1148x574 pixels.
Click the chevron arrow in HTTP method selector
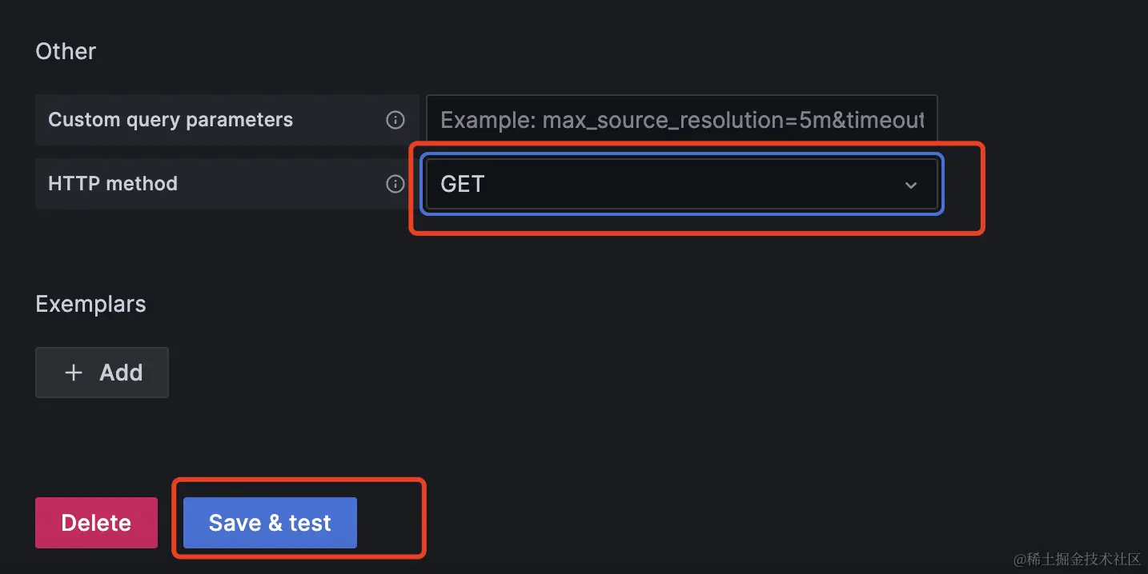click(910, 185)
